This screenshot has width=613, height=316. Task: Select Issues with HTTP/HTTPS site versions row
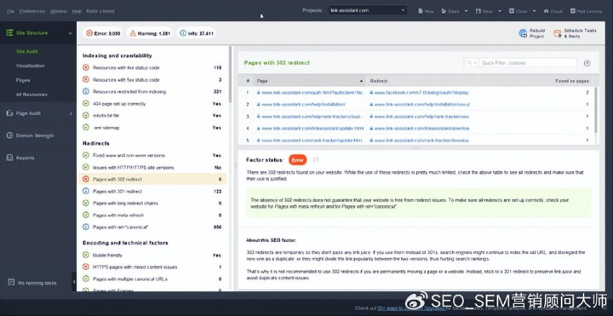point(152,168)
